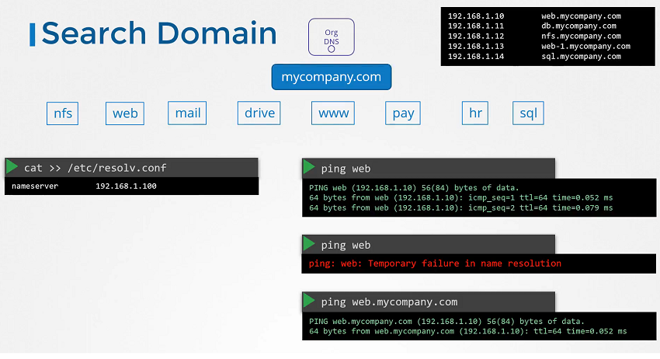Image resolution: width=660 pixels, height=359 pixels.
Task: Click the db.mycompany.com entry in hosts table
Action: coord(578,26)
